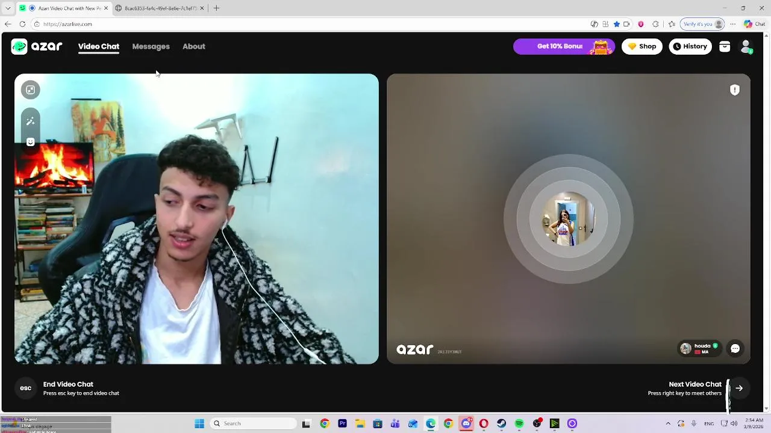This screenshot has width=771, height=433.
Task: Open chat History
Action: pyautogui.click(x=690, y=46)
